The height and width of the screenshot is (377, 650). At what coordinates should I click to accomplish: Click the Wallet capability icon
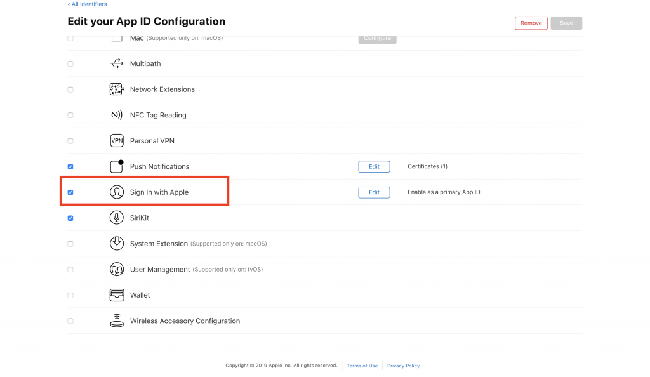(117, 295)
